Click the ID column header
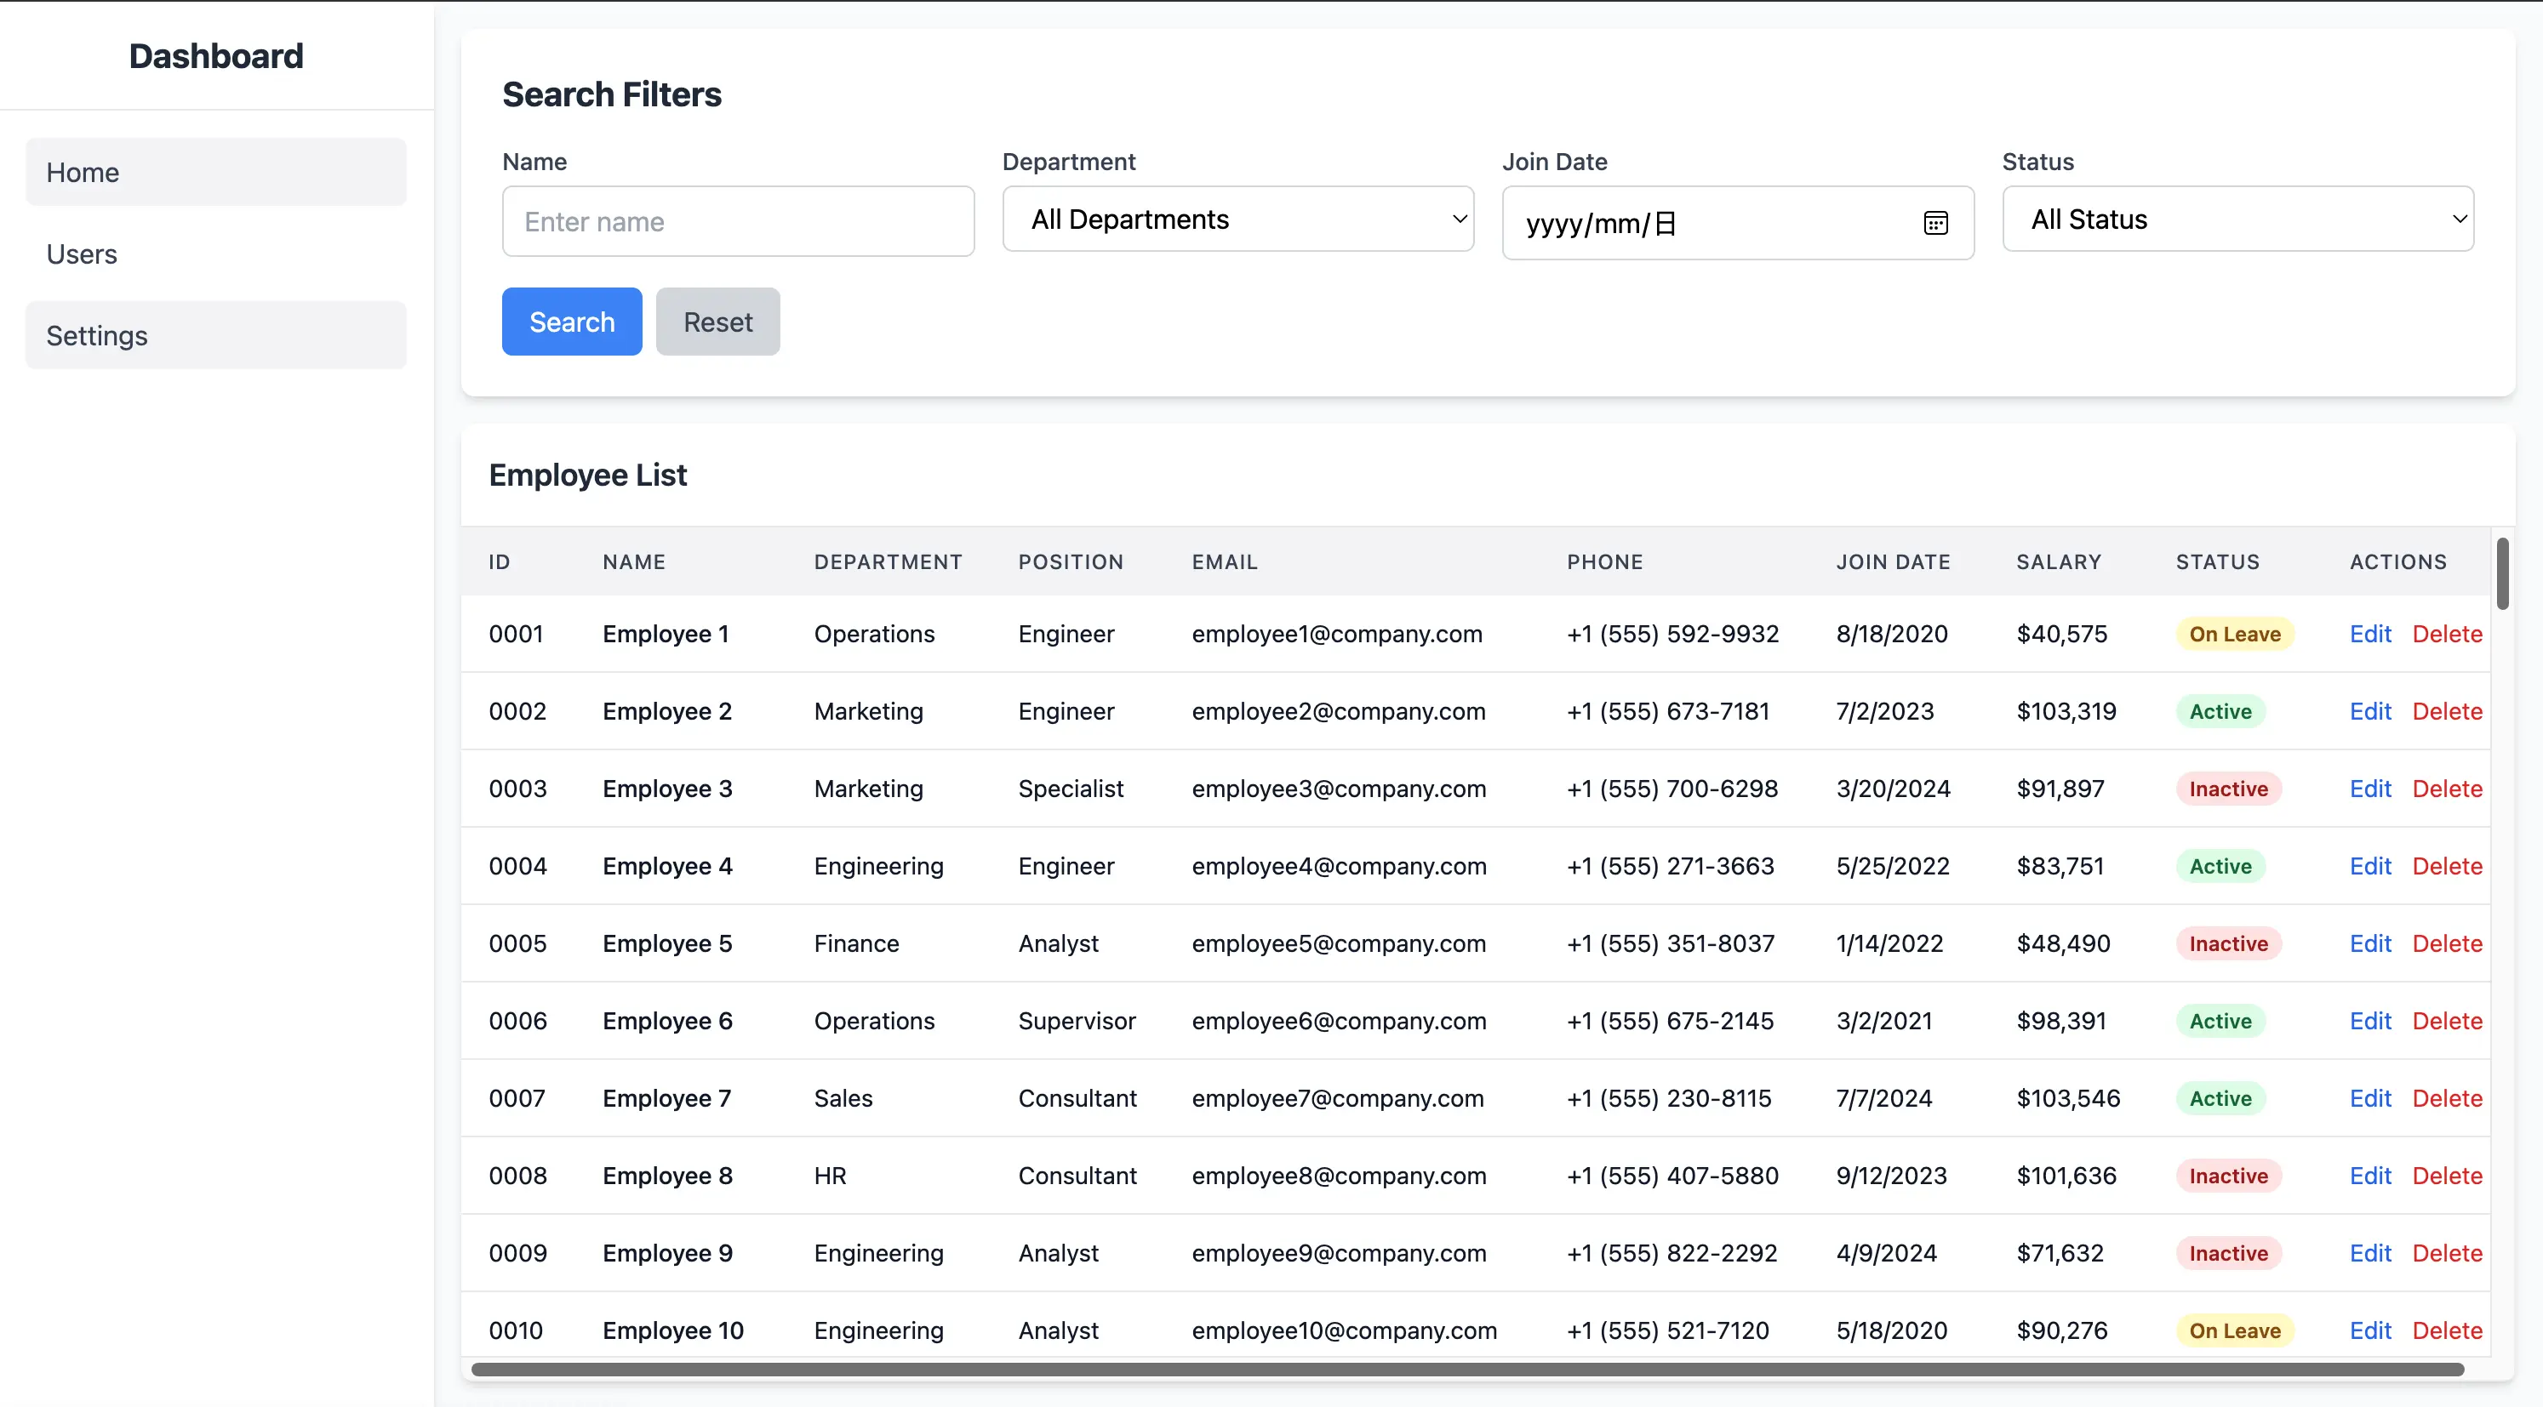Viewport: 2543px width, 1407px height. 500,561
